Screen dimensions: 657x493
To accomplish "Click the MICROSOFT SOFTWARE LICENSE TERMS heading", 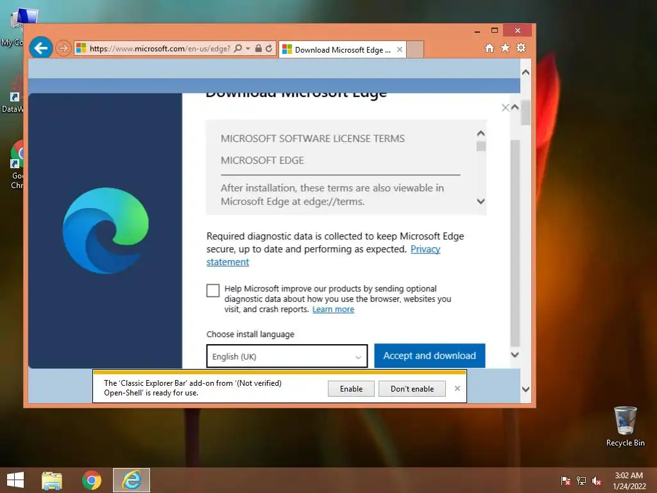I will pos(312,139).
